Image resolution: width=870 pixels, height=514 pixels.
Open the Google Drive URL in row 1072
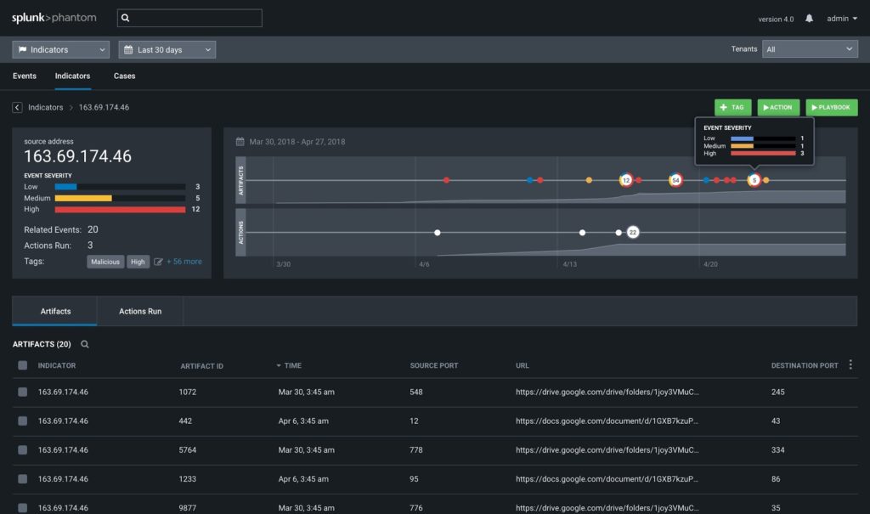607,392
